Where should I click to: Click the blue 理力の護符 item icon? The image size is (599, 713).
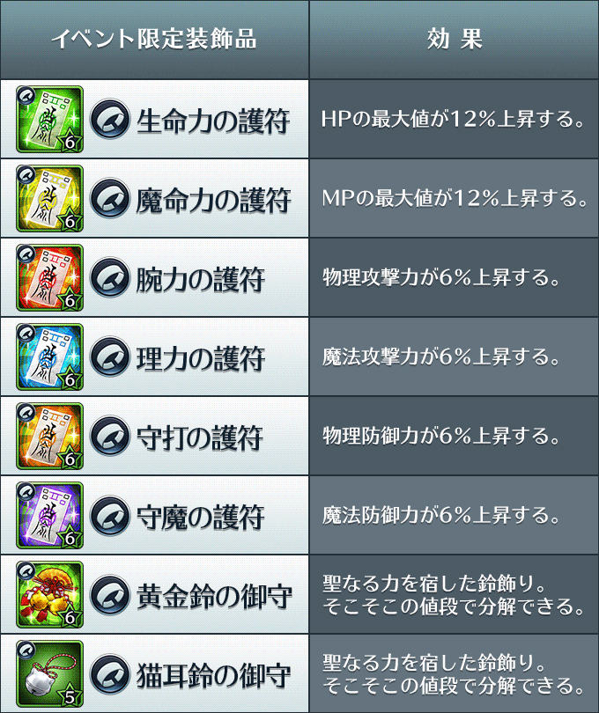tap(49, 357)
